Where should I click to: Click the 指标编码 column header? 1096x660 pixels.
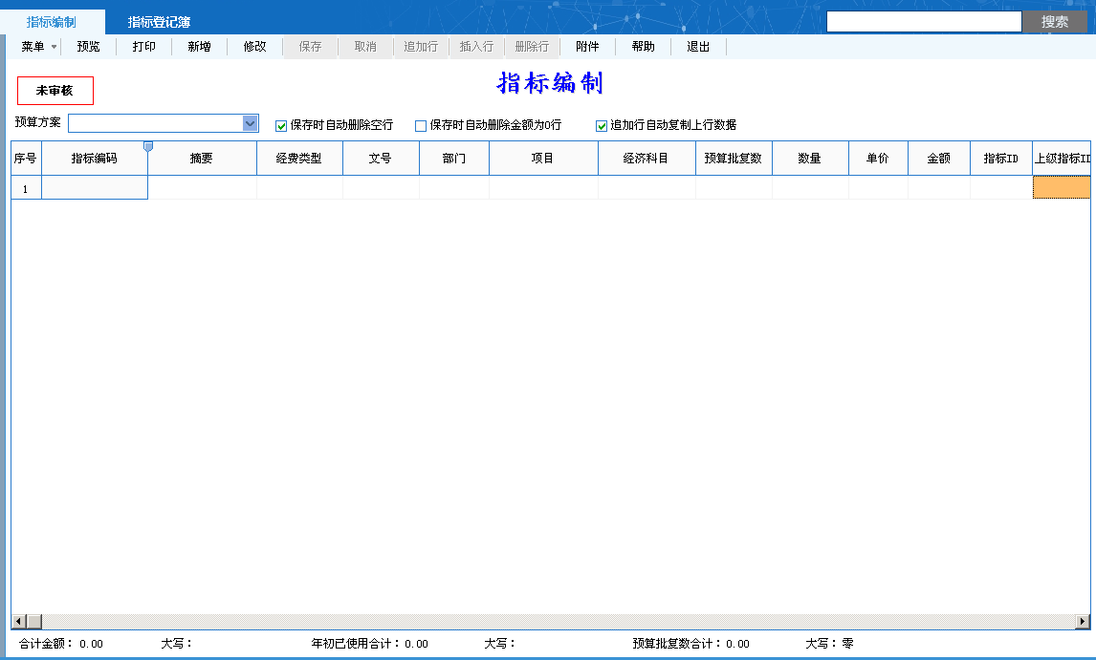tap(95, 159)
